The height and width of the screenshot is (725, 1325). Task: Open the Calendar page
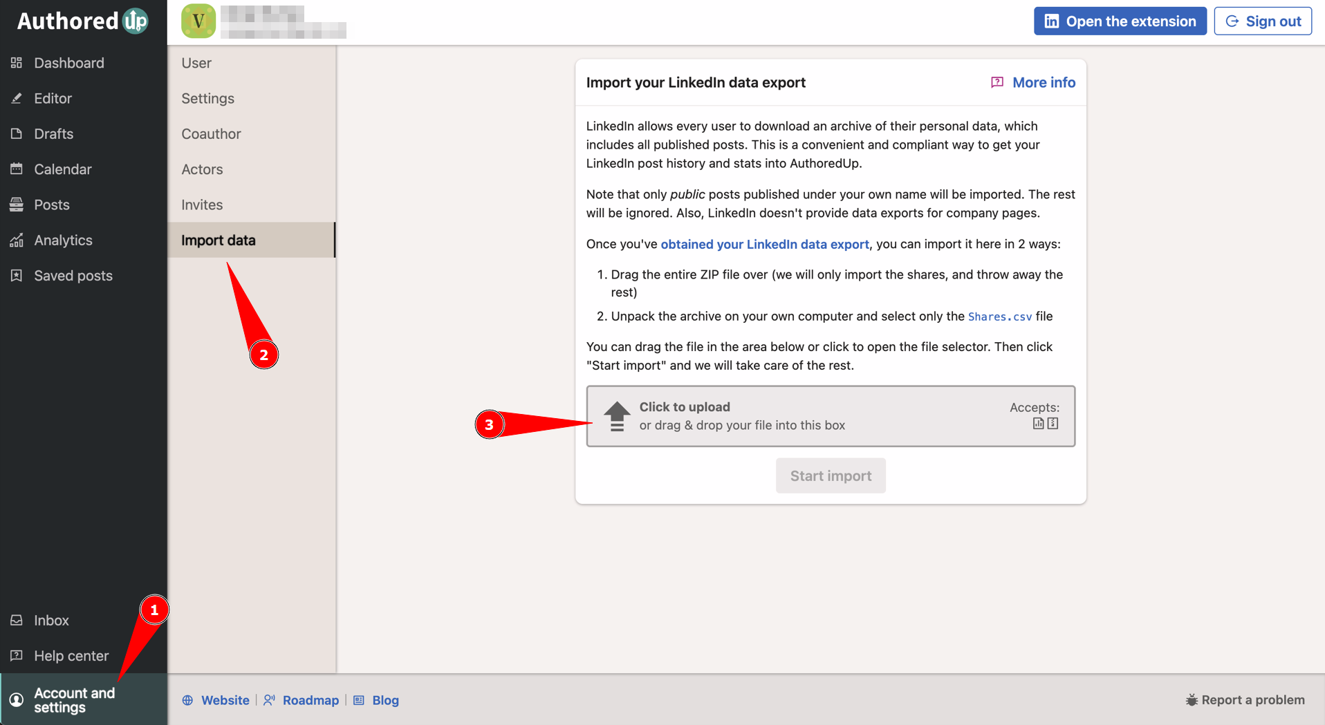[62, 169]
